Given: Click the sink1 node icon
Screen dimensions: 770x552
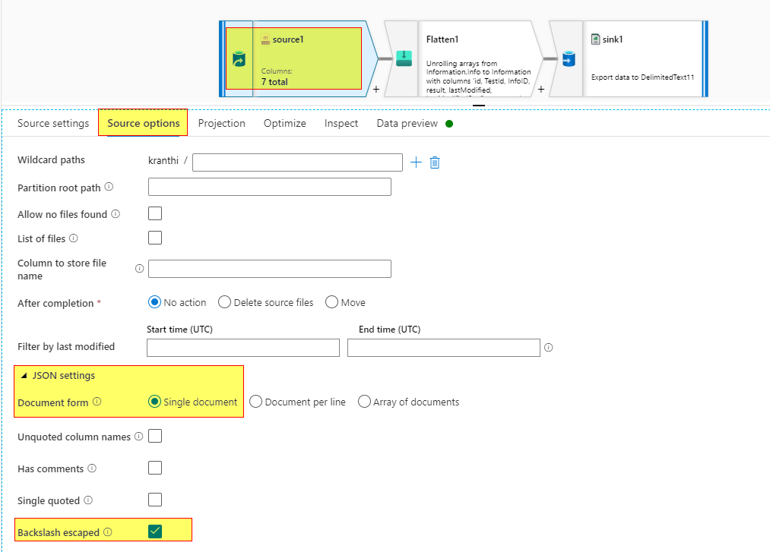Looking at the screenshot, I should tap(569, 59).
